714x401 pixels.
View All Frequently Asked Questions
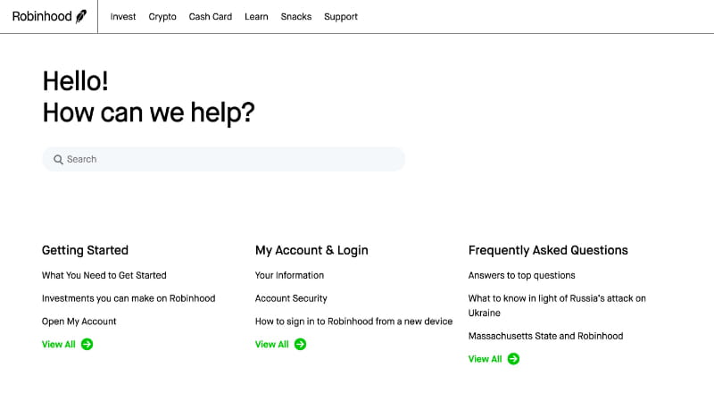pyautogui.click(x=485, y=359)
